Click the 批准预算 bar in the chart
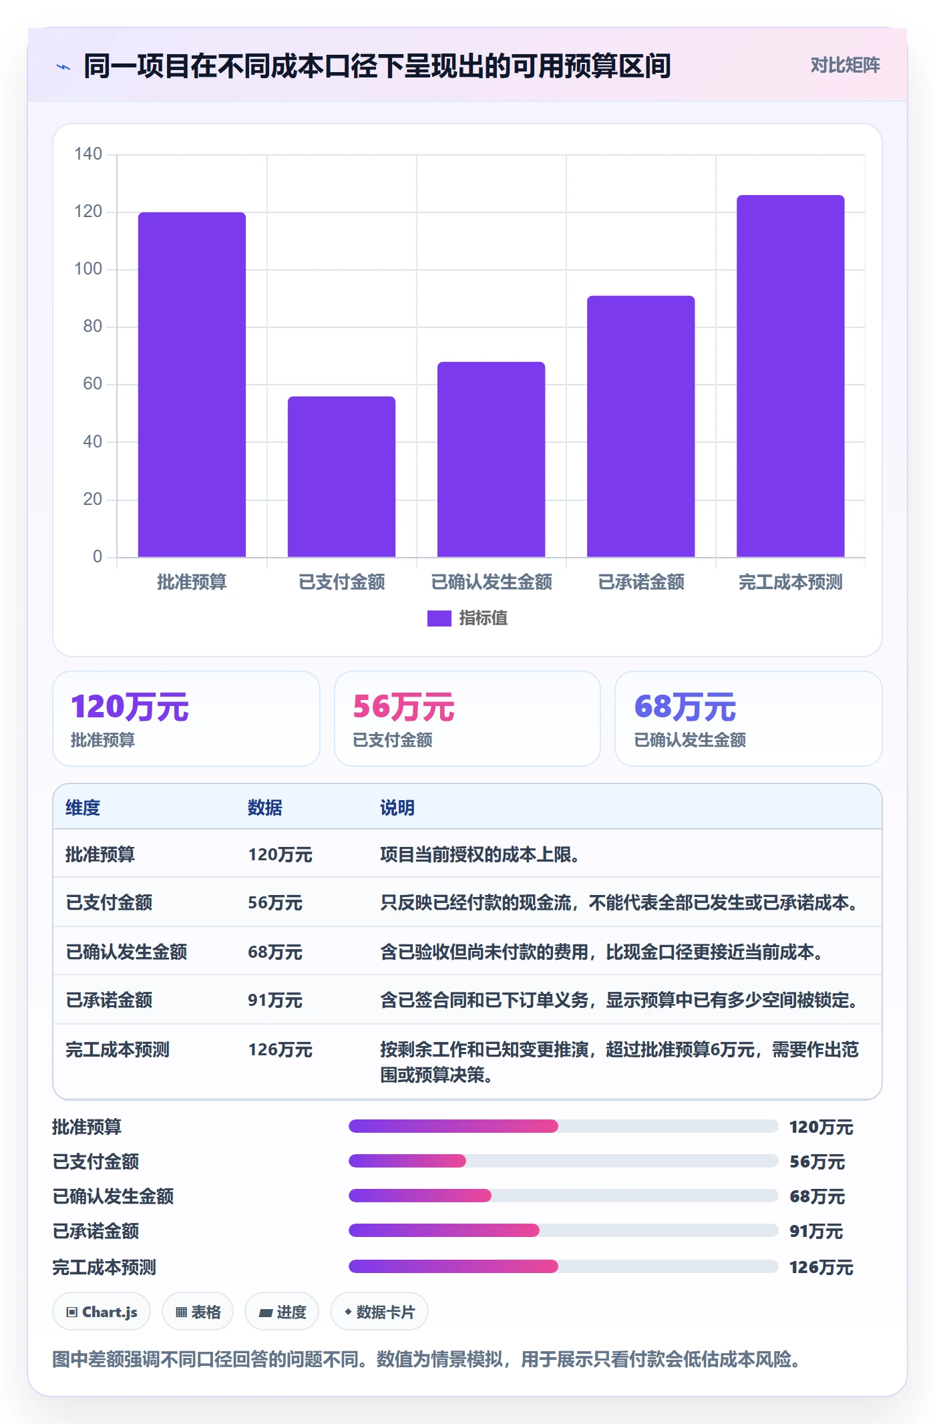The width and height of the screenshot is (935, 1424). [x=192, y=385]
